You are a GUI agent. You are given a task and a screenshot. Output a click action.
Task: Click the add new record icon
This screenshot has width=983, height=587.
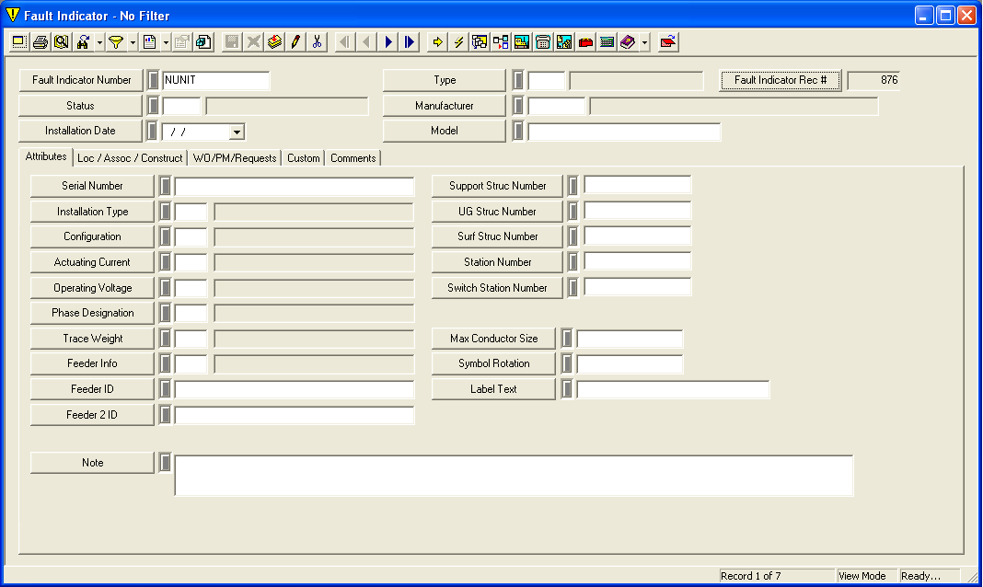[274, 42]
